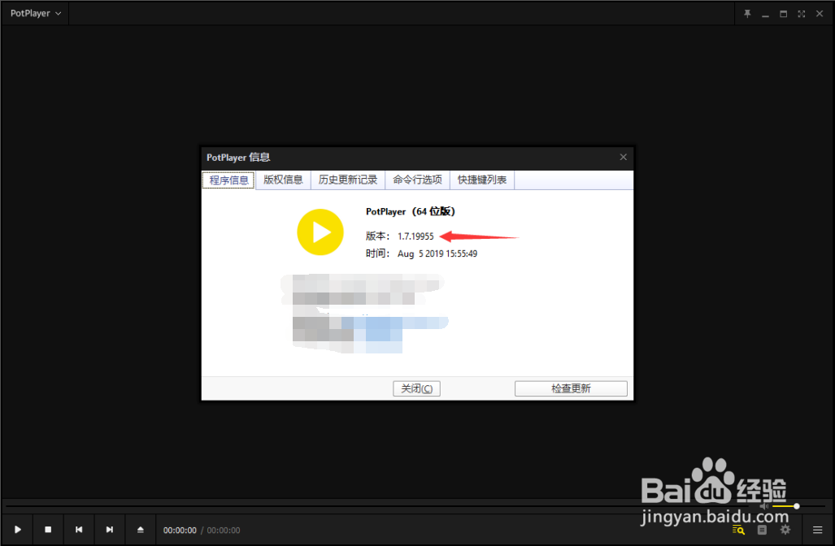Click PotPlayer (64 位版) title text

pos(411,211)
